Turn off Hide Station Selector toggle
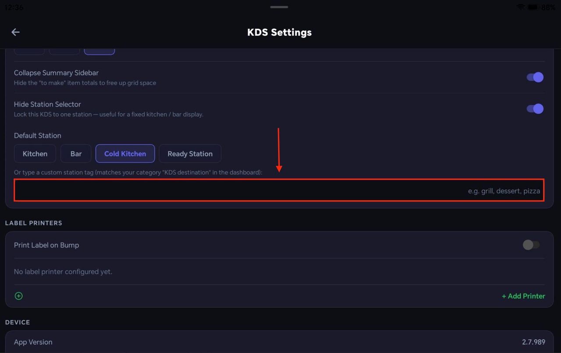Image resolution: width=561 pixels, height=353 pixels. (535, 109)
